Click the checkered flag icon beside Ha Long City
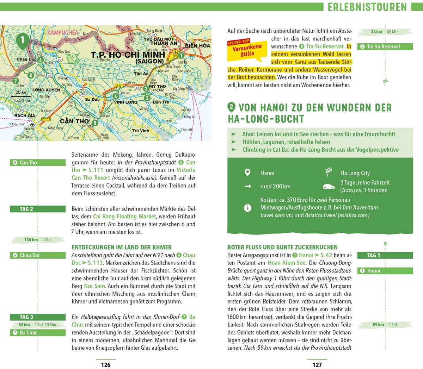 [x=329, y=172]
